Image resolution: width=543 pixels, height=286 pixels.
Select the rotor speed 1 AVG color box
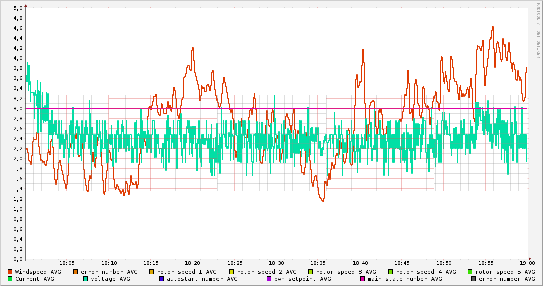tap(151, 272)
